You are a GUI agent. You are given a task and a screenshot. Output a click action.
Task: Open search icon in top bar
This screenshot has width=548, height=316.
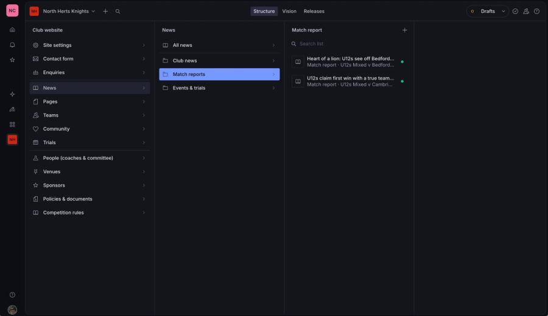tap(118, 11)
